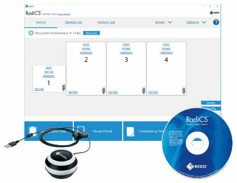Viewport: 237px width, 183px height.
Task: Select the monitor 1 MX194 card
Action: [x=49, y=79]
